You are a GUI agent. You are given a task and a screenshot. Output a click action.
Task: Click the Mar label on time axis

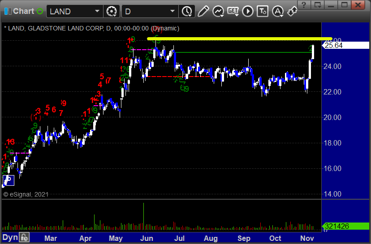click(51, 238)
